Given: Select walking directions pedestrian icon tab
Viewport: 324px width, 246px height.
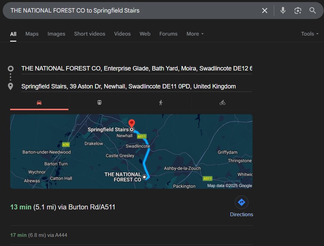Looking at the screenshot, I should click(161, 103).
